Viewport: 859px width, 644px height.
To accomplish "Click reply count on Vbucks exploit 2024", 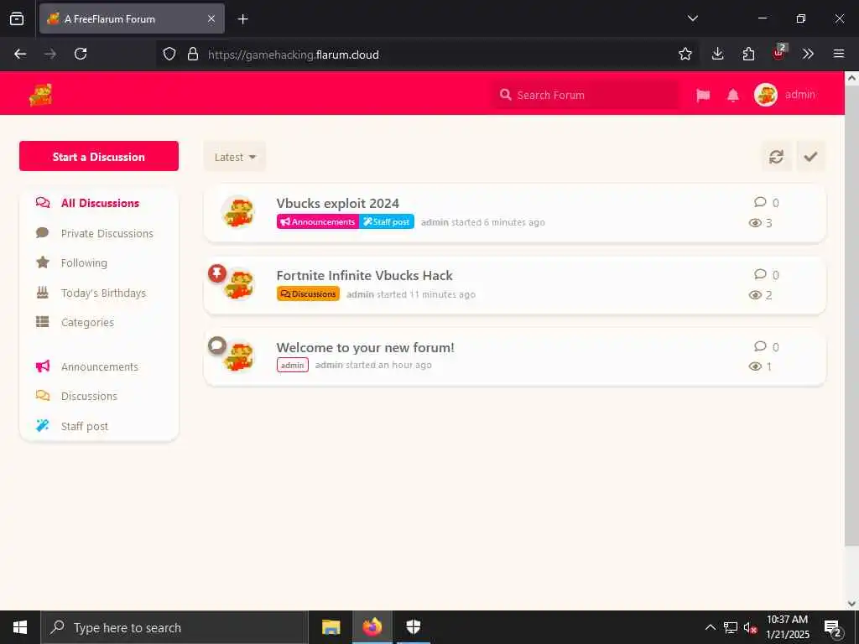I will [x=767, y=203].
